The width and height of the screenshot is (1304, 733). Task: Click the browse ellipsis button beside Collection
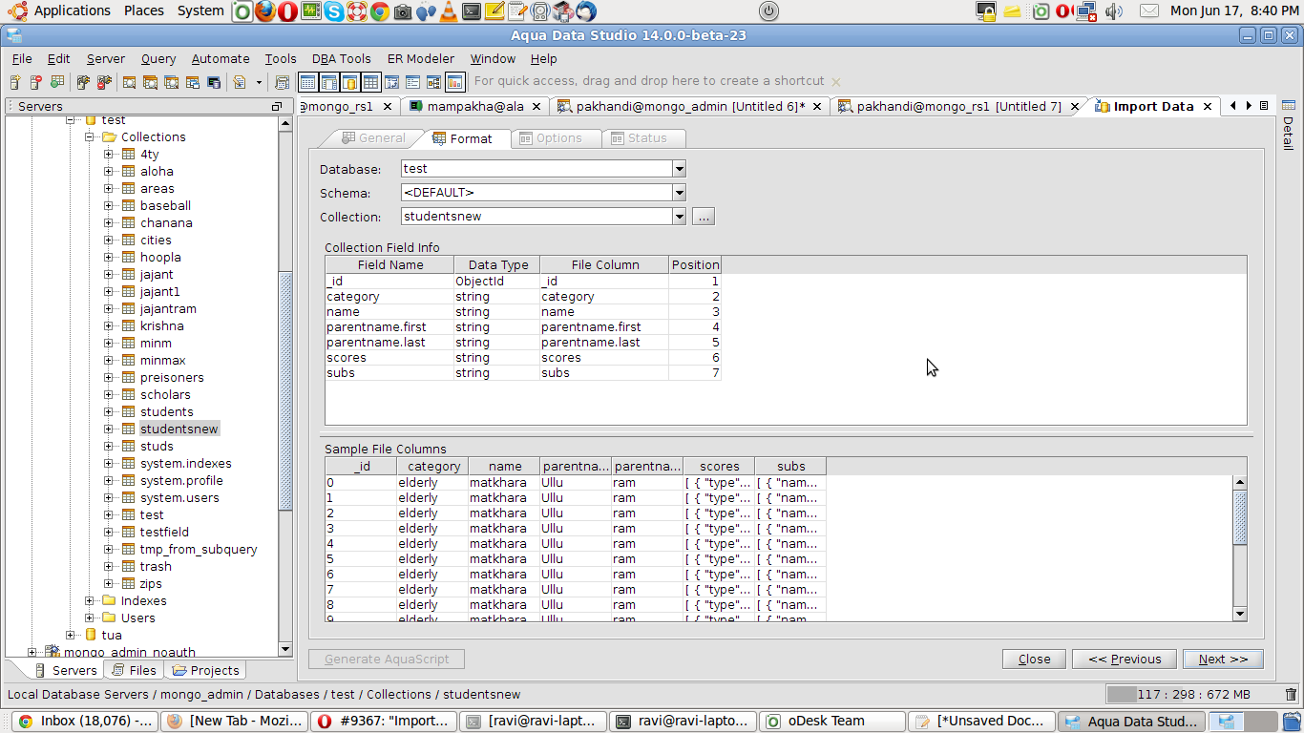(x=704, y=217)
